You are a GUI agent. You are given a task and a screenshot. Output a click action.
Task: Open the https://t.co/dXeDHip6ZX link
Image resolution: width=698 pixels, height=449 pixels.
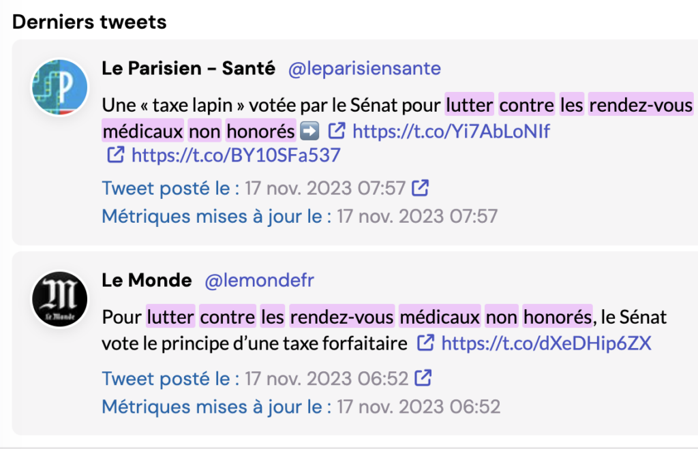coord(546,344)
